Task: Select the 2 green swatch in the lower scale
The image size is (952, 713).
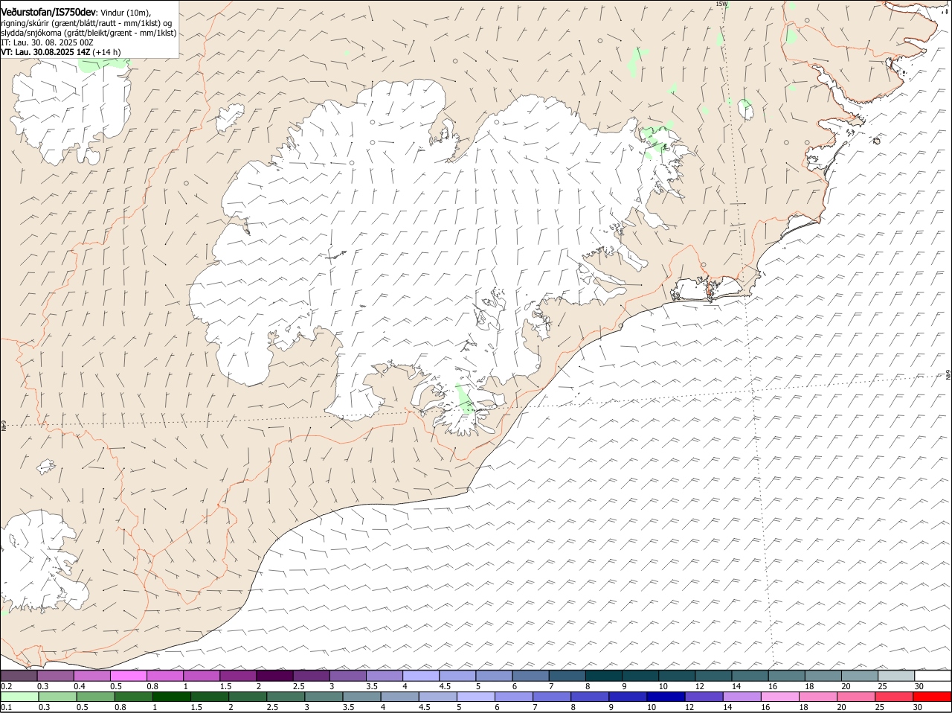Action: coord(247,697)
